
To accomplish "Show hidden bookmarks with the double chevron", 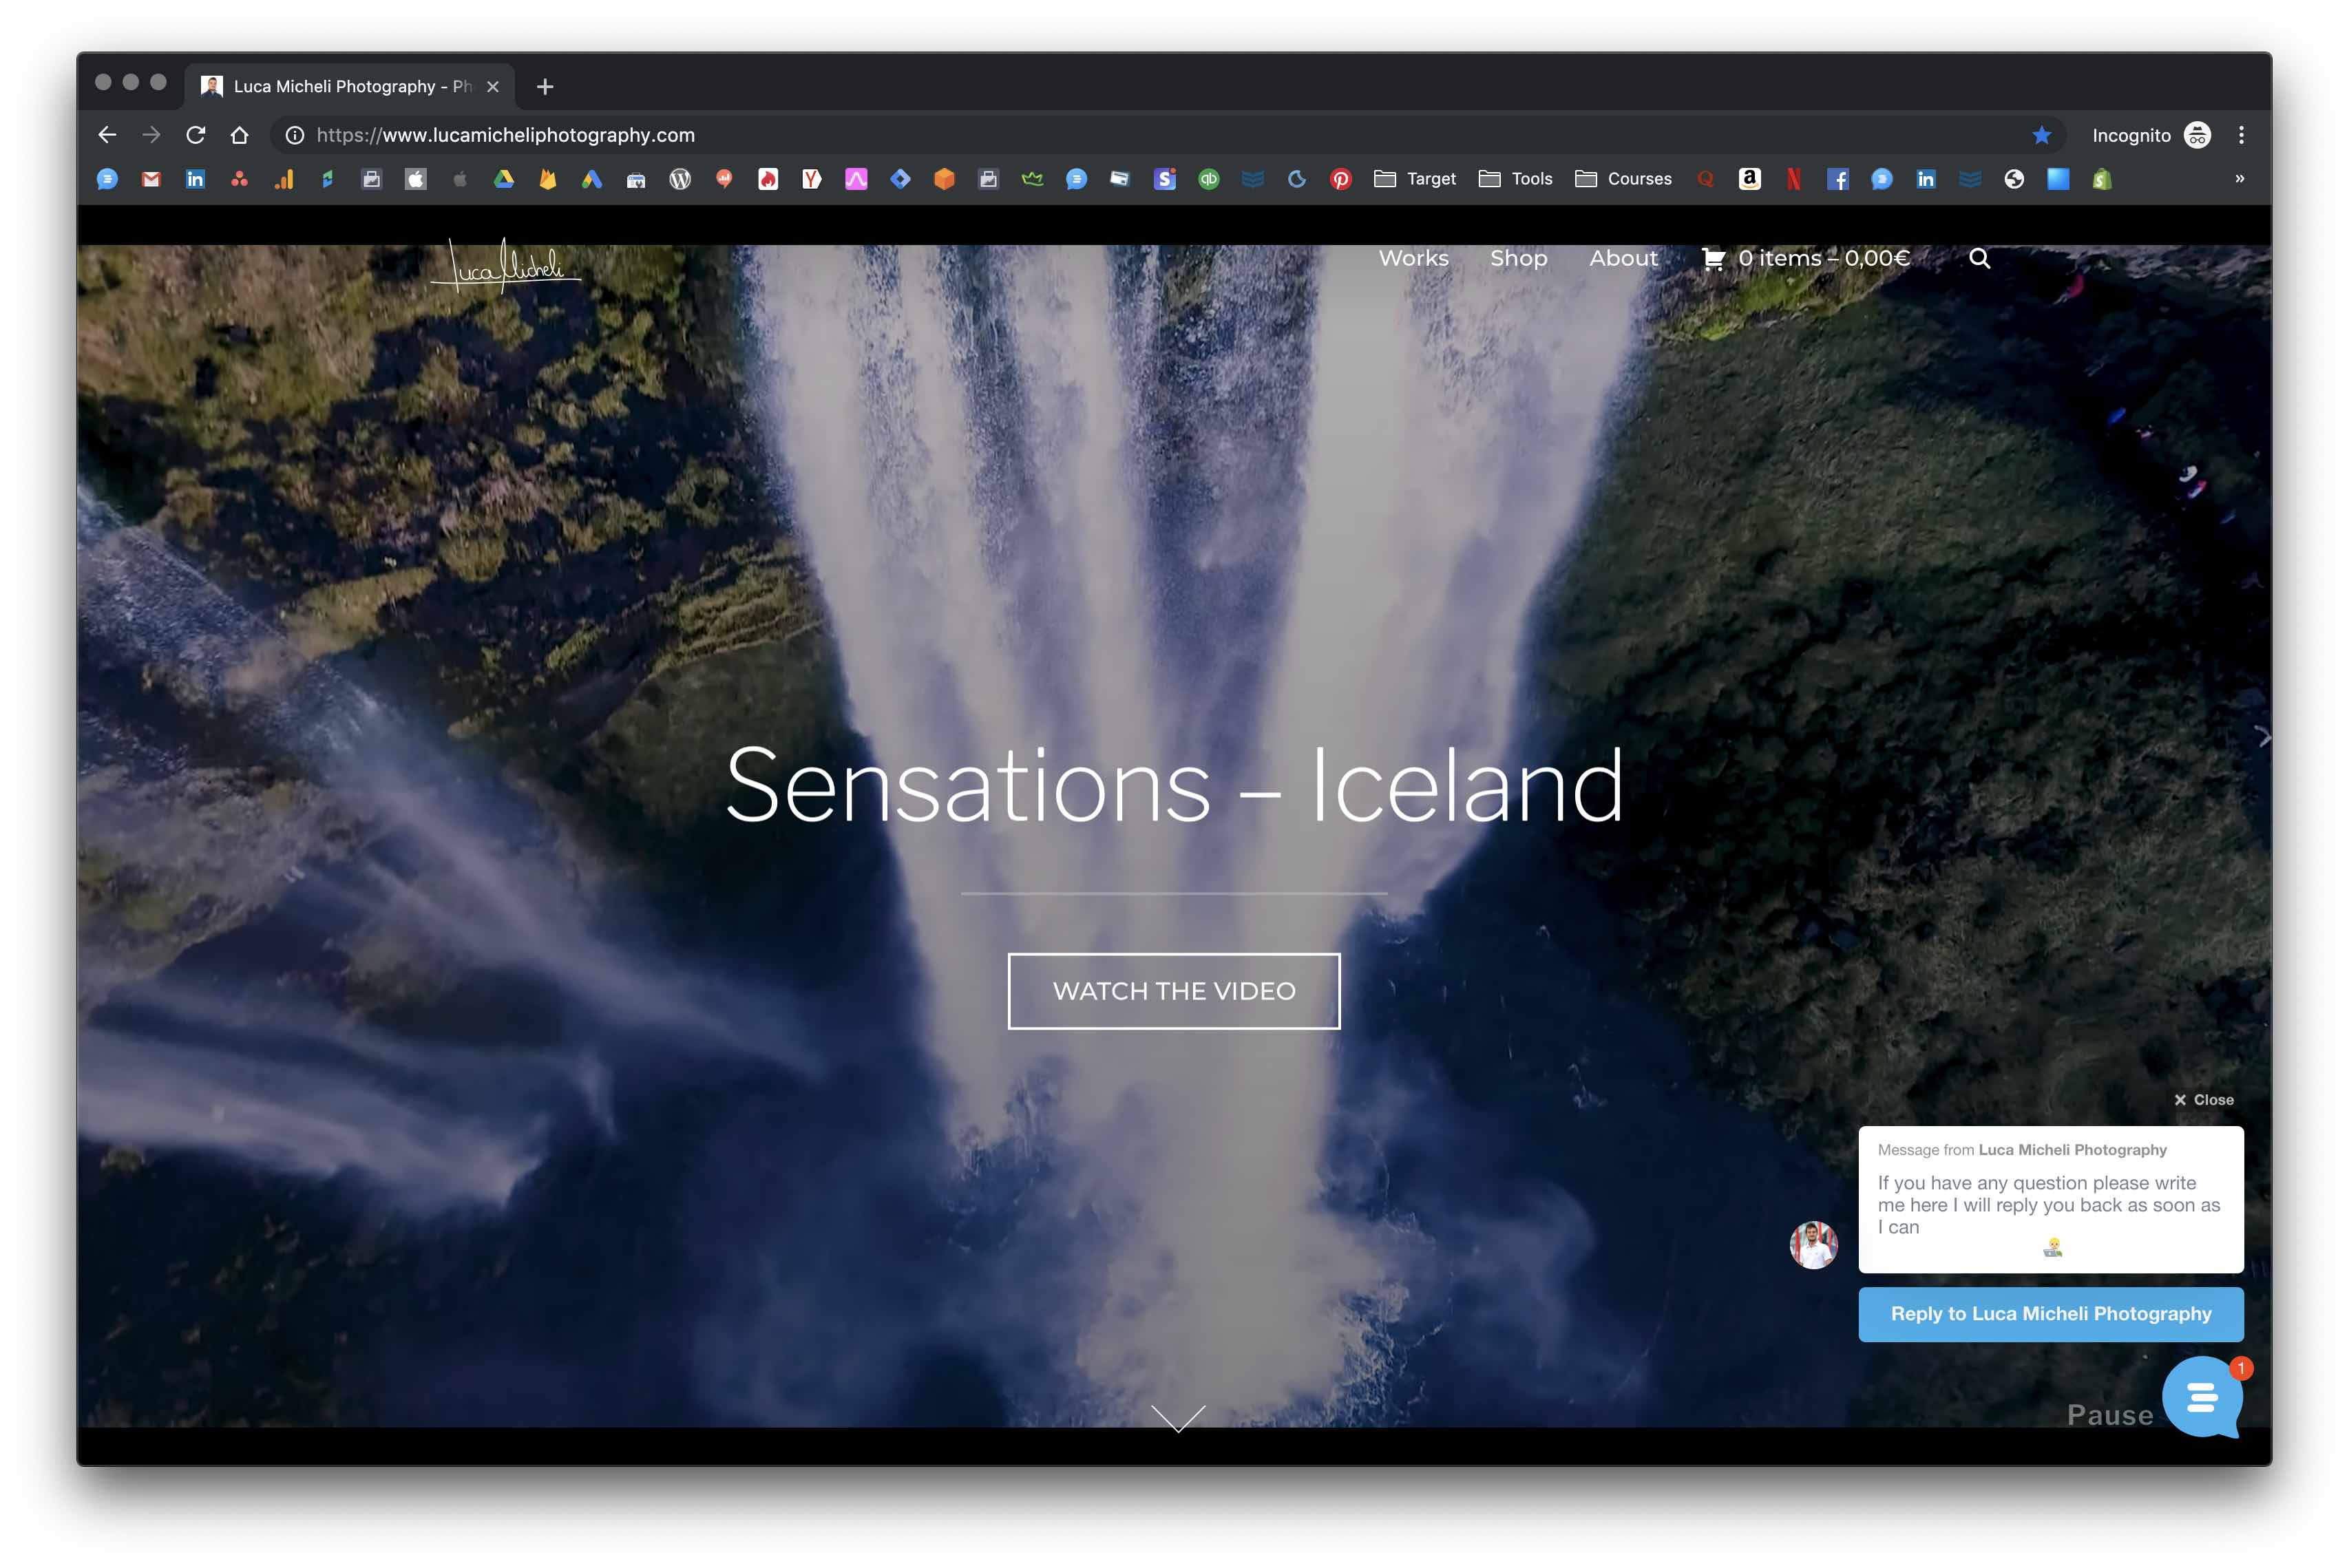I will point(2240,179).
